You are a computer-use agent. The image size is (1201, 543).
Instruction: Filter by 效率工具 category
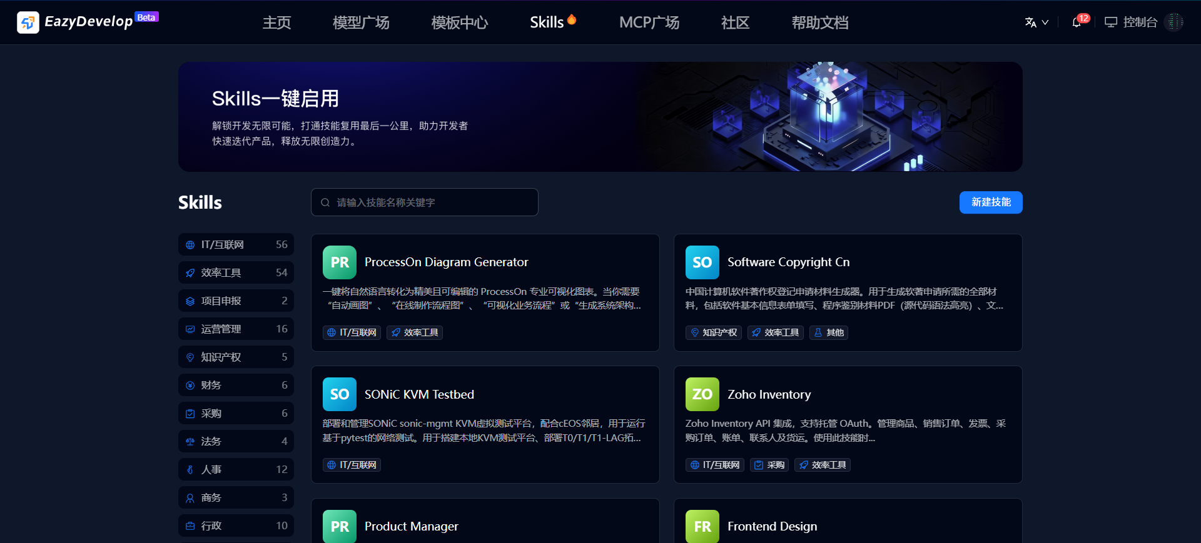(236, 273)
